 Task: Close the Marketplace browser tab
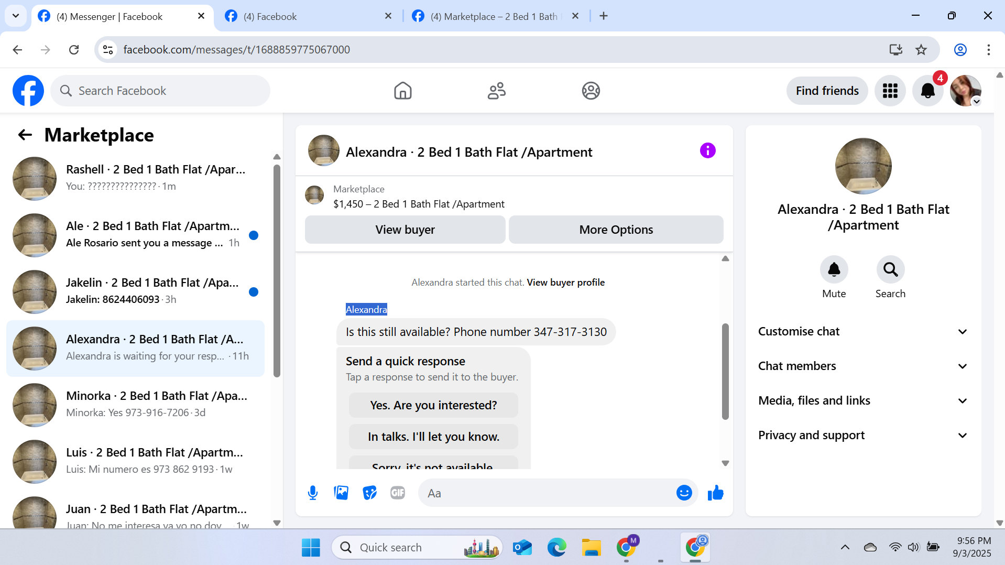coord(575,16)
